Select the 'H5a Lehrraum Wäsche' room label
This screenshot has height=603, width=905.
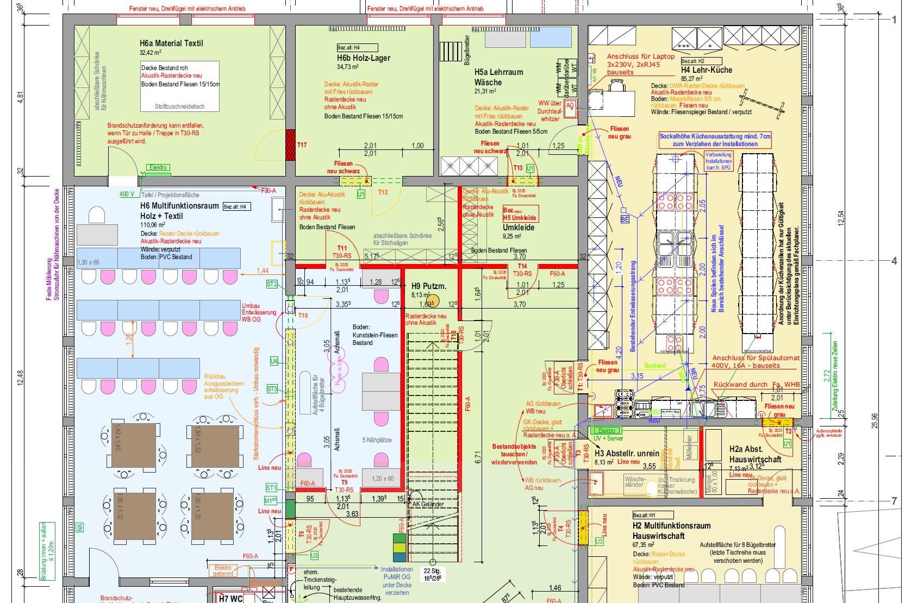498,77
